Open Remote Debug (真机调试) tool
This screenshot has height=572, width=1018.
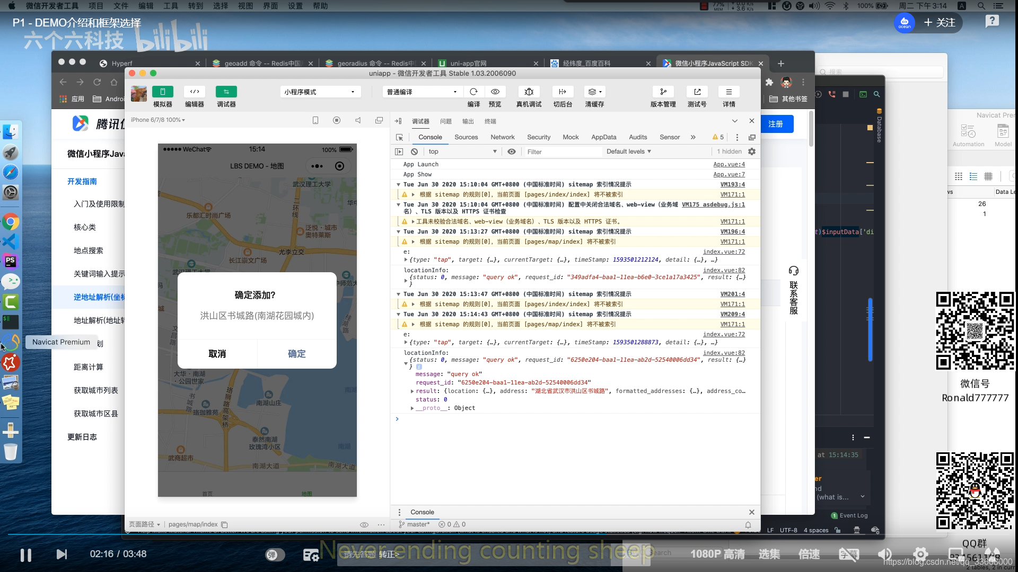(x=529, y=92)
